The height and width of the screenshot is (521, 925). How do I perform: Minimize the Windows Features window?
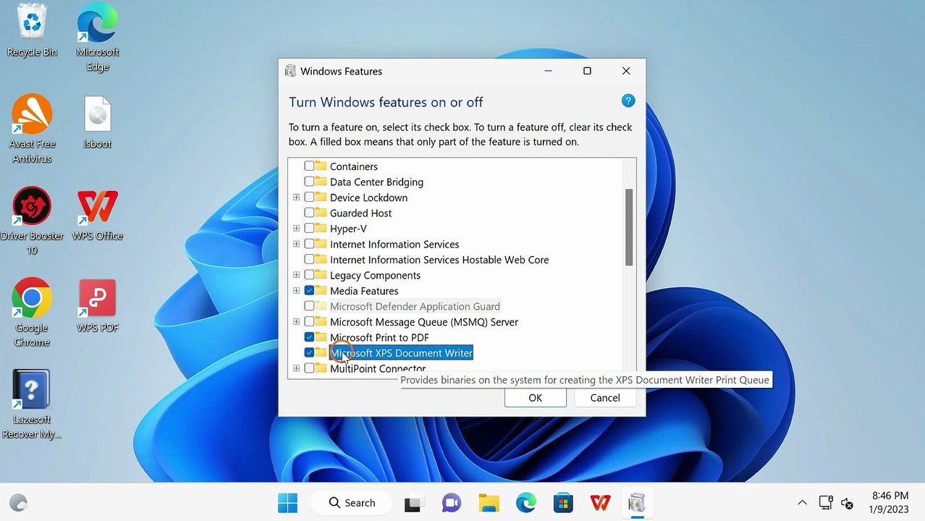click(x=548, y=71)
